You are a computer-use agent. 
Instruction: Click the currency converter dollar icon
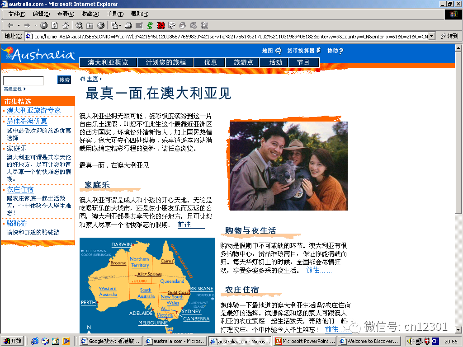pos(318,51)
